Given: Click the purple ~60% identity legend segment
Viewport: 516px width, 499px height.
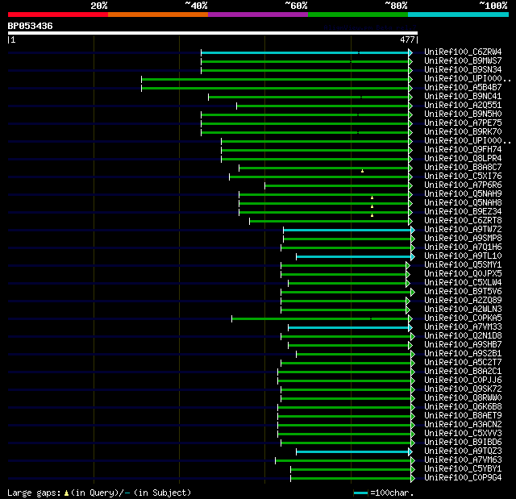Looking at the screenshot, I should coord(258,15).
